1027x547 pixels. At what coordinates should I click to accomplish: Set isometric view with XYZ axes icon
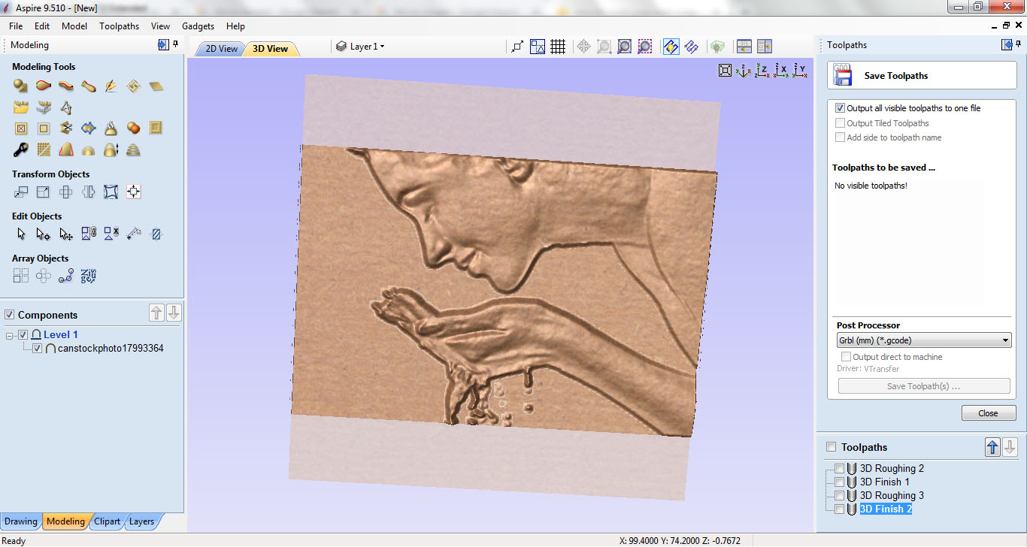[x=744, y=71]
